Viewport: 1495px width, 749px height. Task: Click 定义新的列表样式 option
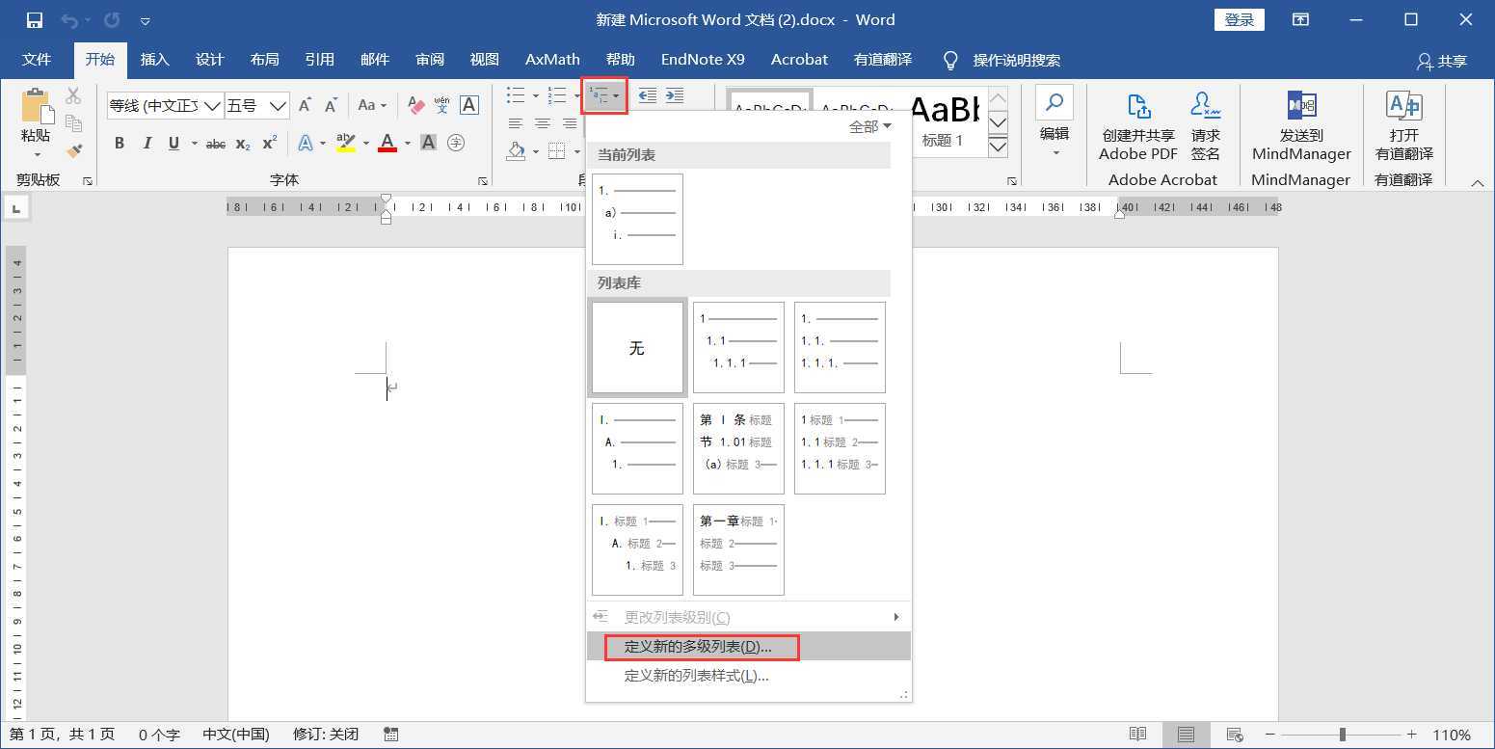click(x=696, y=676)
